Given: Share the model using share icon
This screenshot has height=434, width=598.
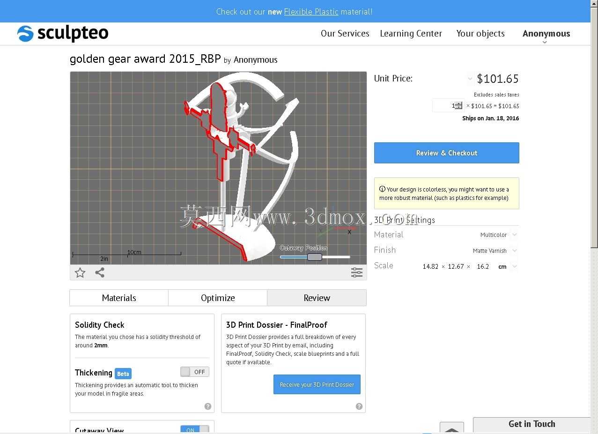Looking at the screenshot, I should (x=100, y=272).
